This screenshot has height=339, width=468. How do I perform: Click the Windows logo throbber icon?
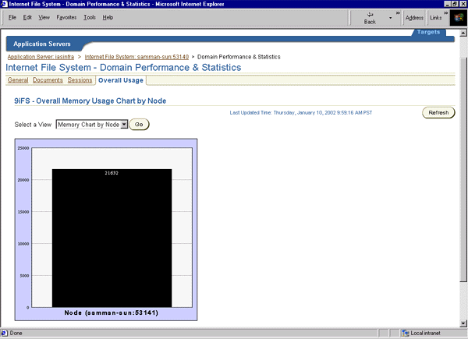tap(459, 18)
